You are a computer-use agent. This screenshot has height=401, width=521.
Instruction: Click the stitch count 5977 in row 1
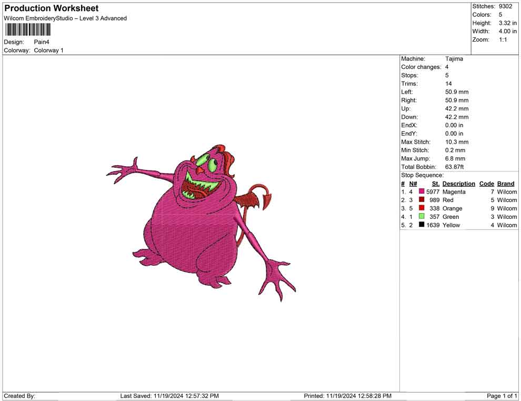click(433, 192)
